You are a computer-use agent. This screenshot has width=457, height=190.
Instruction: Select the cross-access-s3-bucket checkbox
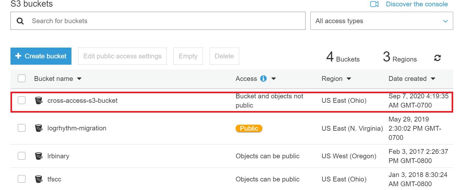point(22,101)
